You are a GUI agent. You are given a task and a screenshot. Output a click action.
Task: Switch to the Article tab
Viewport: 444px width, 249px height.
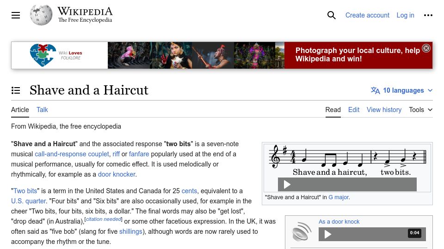pos(20,110)
